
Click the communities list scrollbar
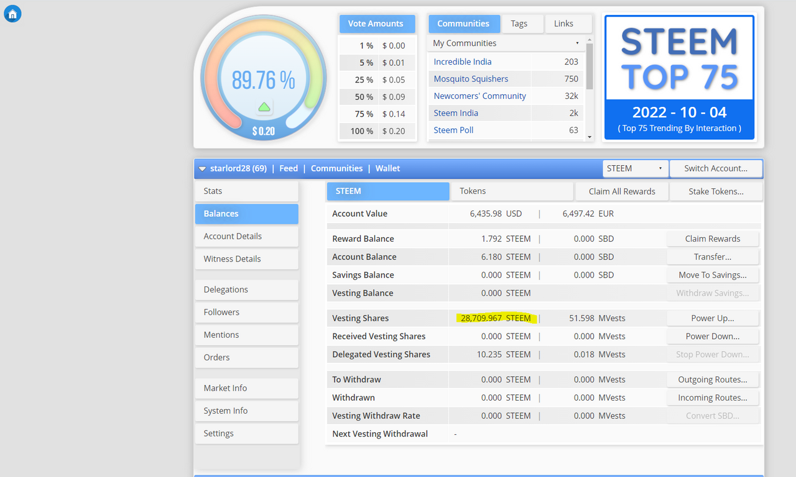tap(590, 67)
